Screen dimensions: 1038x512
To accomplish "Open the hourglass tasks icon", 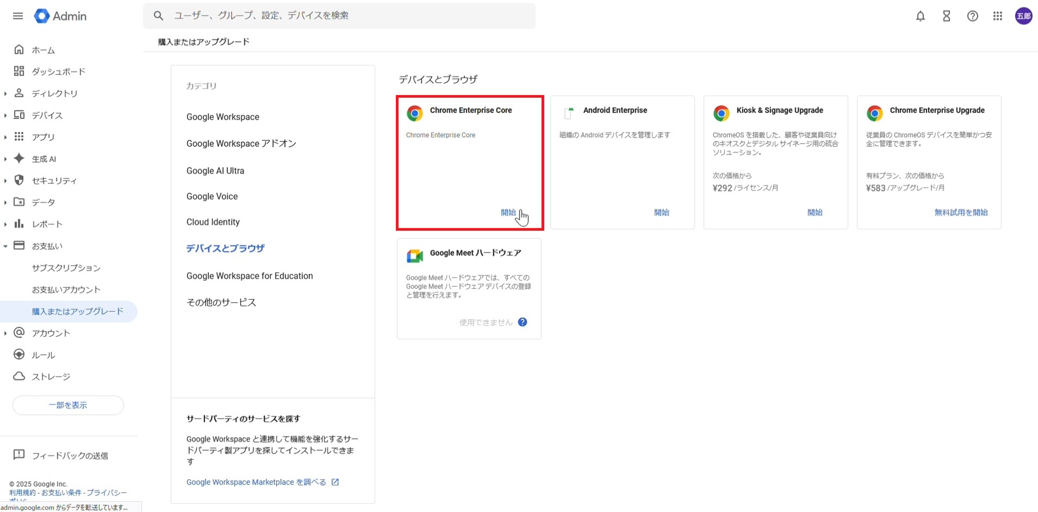I will (x=946, y=16).
